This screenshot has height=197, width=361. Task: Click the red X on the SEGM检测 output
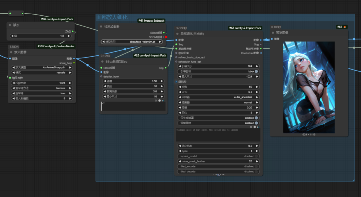tap(166, 37)
